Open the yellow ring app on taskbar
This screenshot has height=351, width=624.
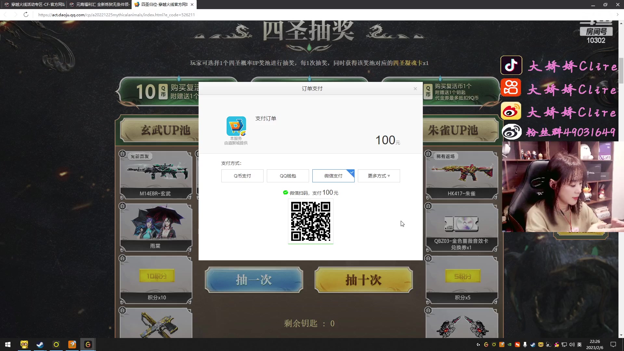56,344
